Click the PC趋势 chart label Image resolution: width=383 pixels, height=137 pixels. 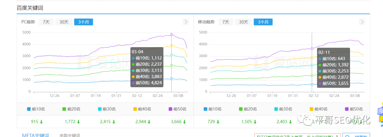(x=28, y=22)
